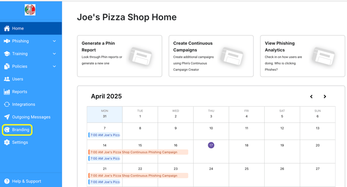Click the Users people icon
Screen dimensions: 347x187
(7, 79)
